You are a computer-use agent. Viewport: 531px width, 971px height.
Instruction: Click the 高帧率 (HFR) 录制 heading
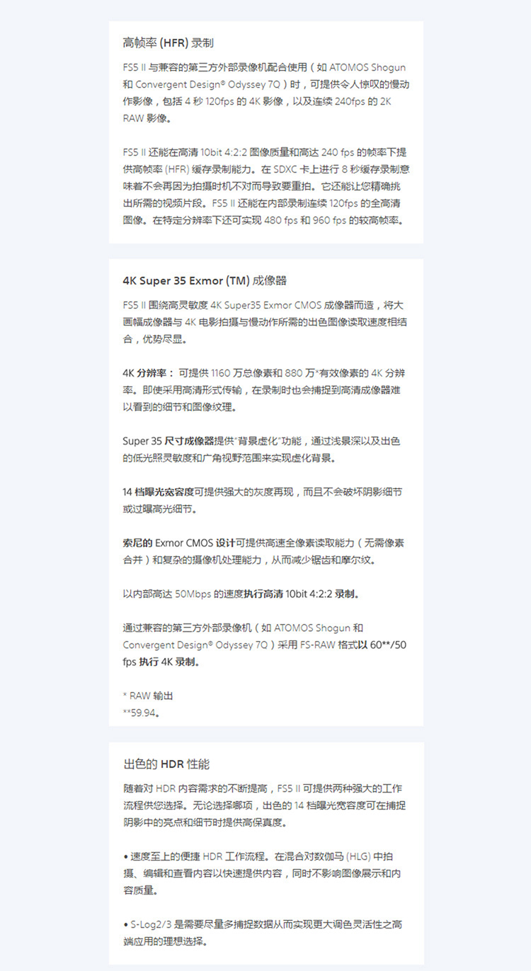tap(168, 43)
